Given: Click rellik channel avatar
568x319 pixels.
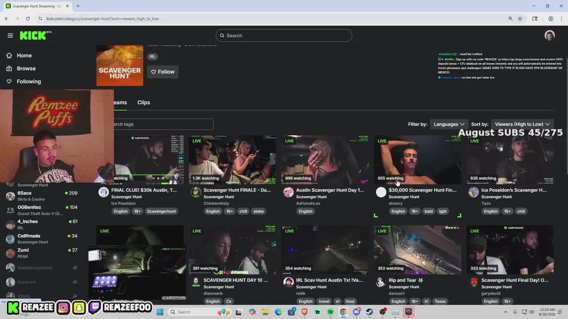Looking at the screenshot, I should 288,282.
